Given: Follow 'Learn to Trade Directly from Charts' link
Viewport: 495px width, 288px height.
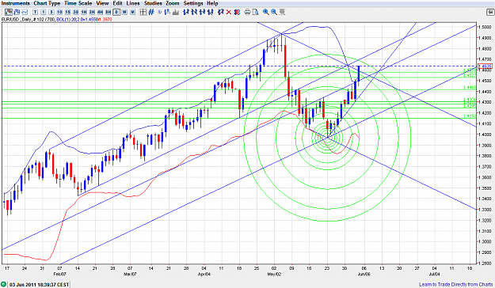Looking at the screenshot, I should pyautogui.click(x=456, y=285).
